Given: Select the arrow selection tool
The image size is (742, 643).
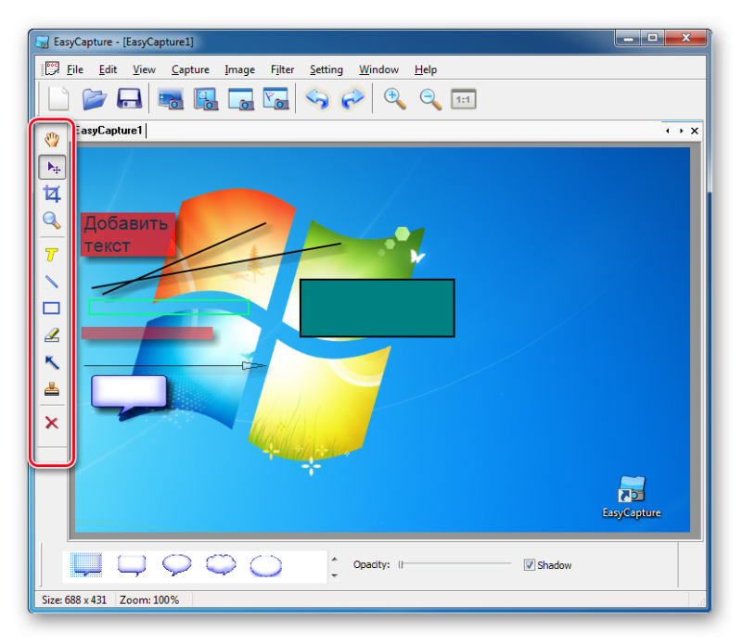Looking at the screenshot, I should click(x=52, y=168).
